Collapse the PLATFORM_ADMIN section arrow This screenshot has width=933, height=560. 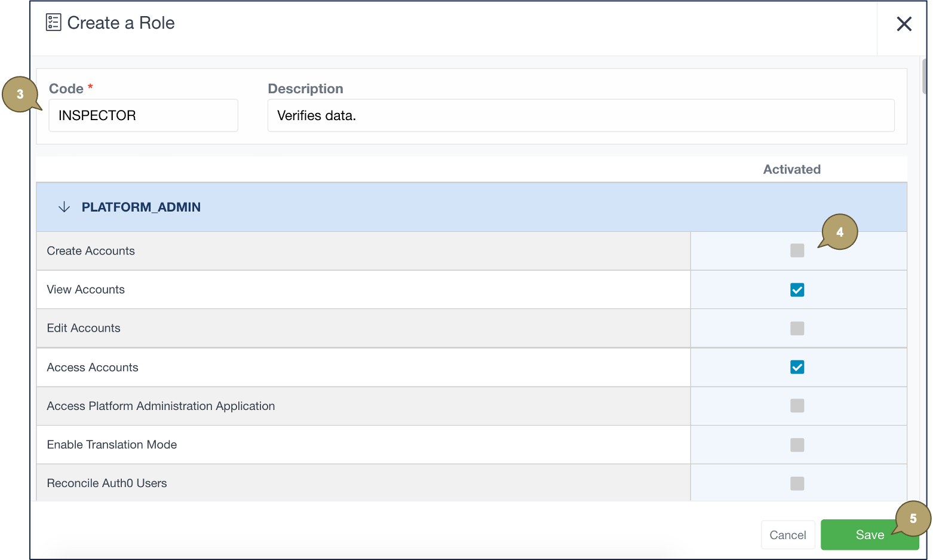coord(64,207)
